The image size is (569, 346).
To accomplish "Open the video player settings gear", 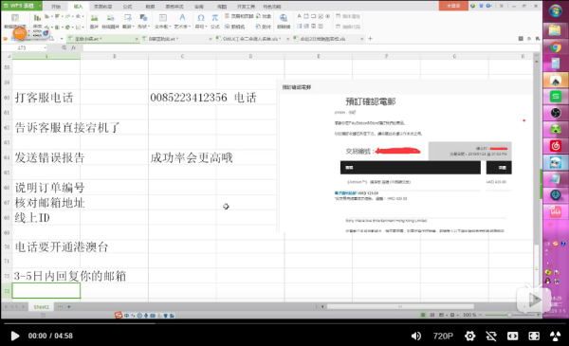I will pos(470,337).
